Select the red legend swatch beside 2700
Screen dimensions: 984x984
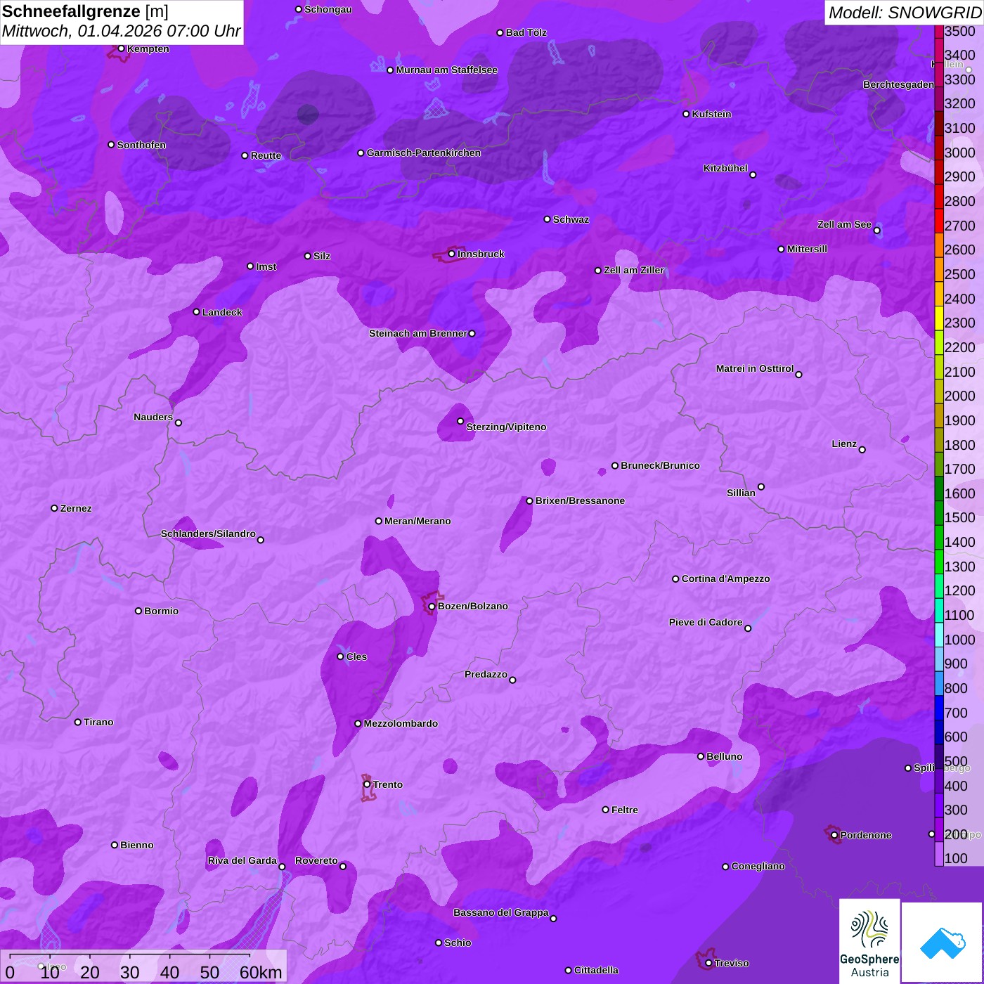(x=938, y=220)
